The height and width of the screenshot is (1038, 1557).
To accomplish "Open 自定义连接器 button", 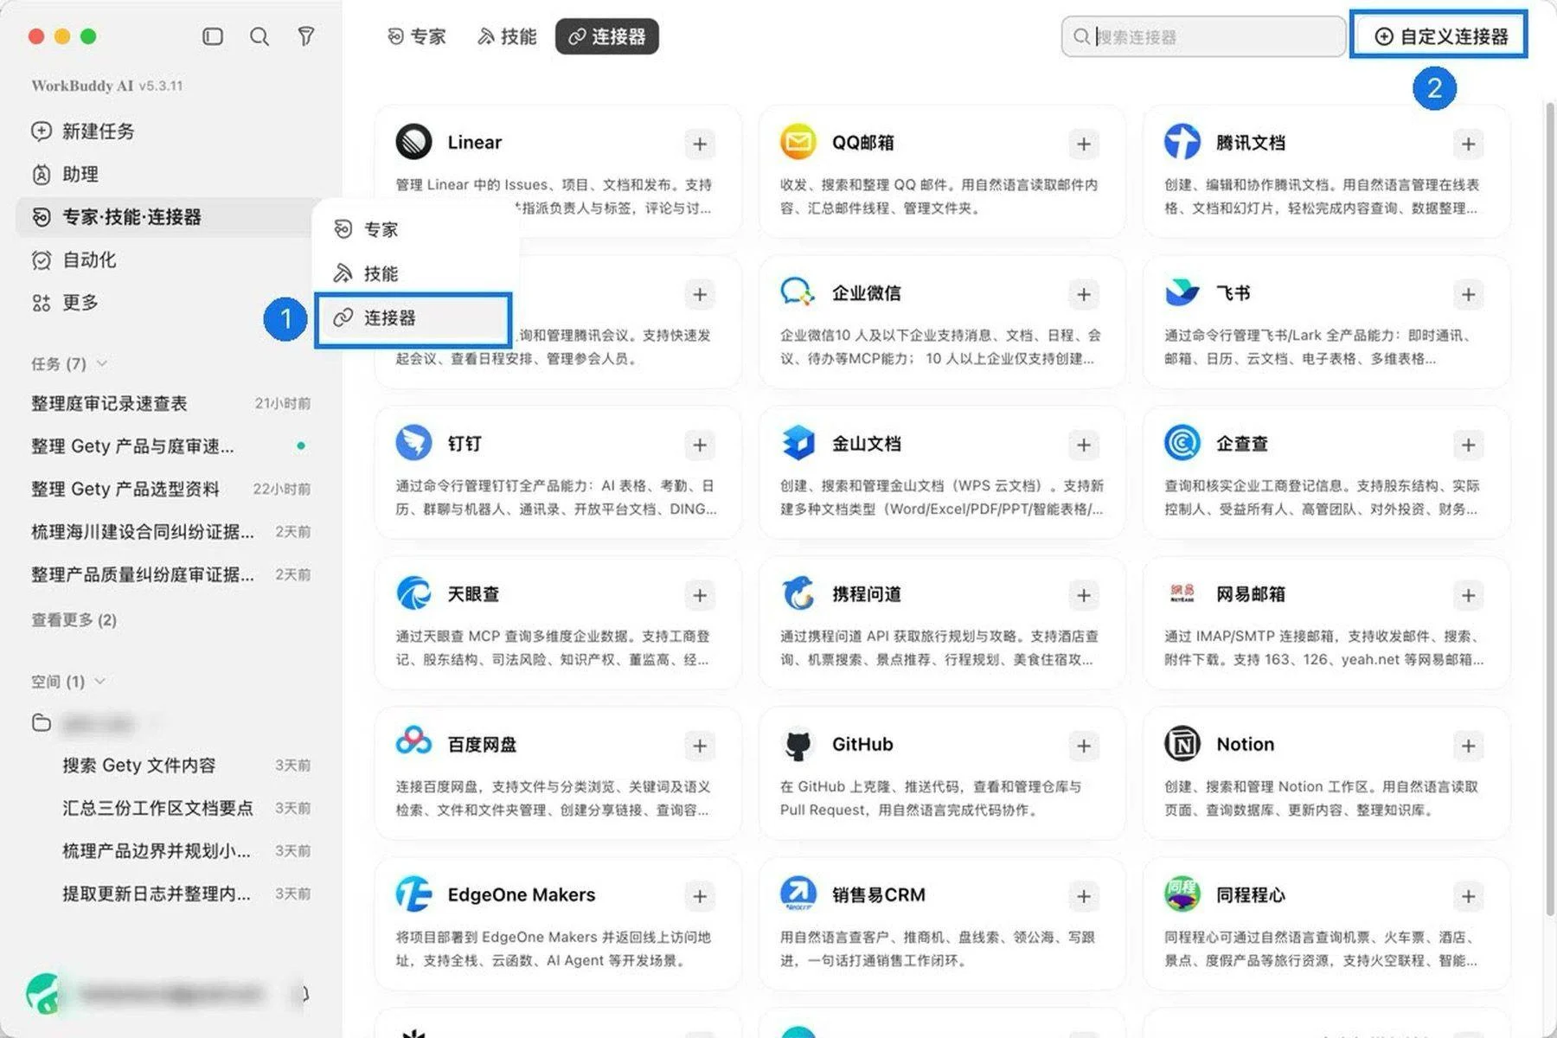I will [x=1438, y=36].
